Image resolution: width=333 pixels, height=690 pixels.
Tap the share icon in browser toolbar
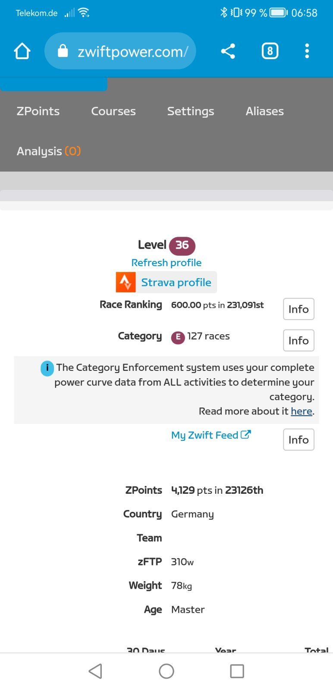(x=228, y=51)
